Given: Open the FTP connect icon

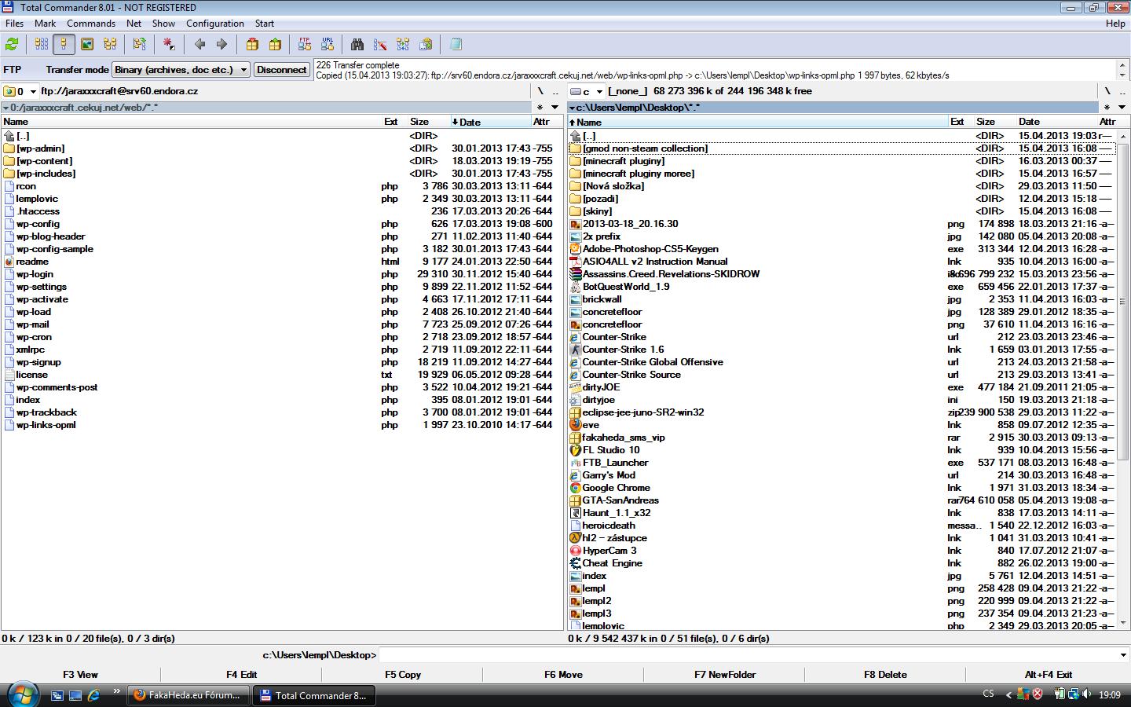Looking at the screenshot, I should click(305, 45).
